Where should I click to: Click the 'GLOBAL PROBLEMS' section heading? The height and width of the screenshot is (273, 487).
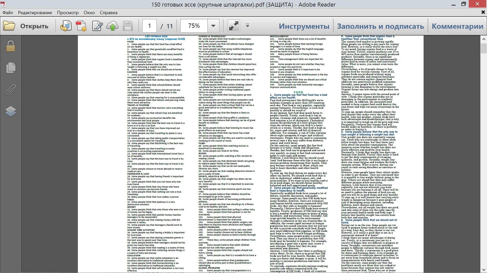point(209,268)
